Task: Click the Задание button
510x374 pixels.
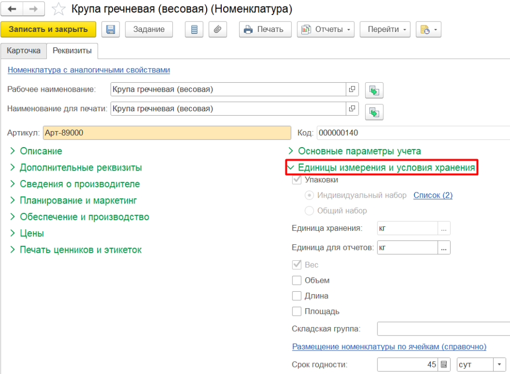Action: coord(149,29)
